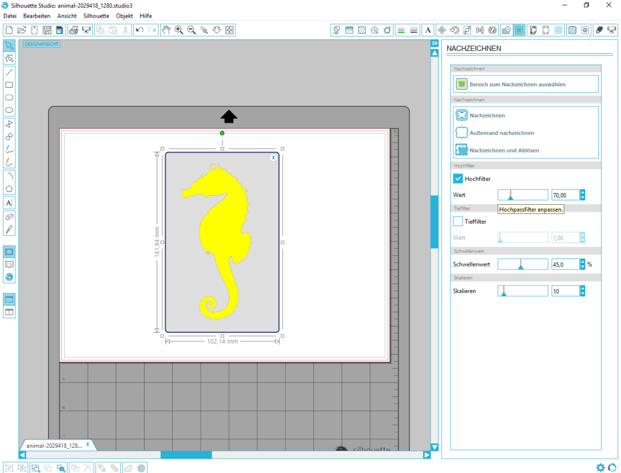Raise the Schwellenwert using its stepper

coord(582,261)
